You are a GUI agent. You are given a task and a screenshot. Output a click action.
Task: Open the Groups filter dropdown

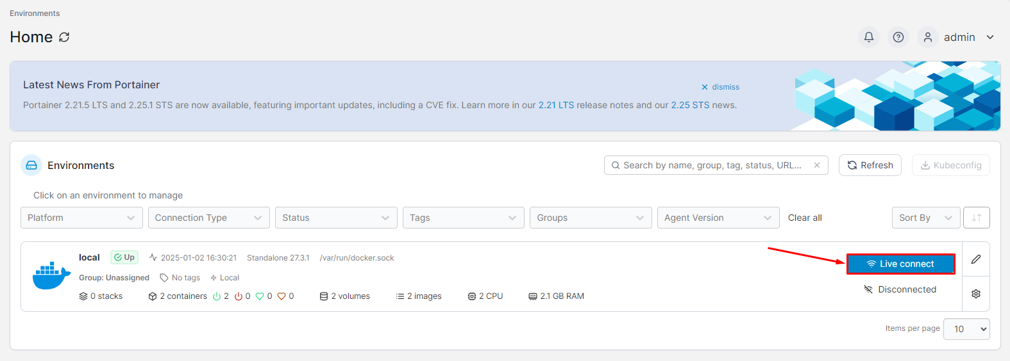coord(591,218)
